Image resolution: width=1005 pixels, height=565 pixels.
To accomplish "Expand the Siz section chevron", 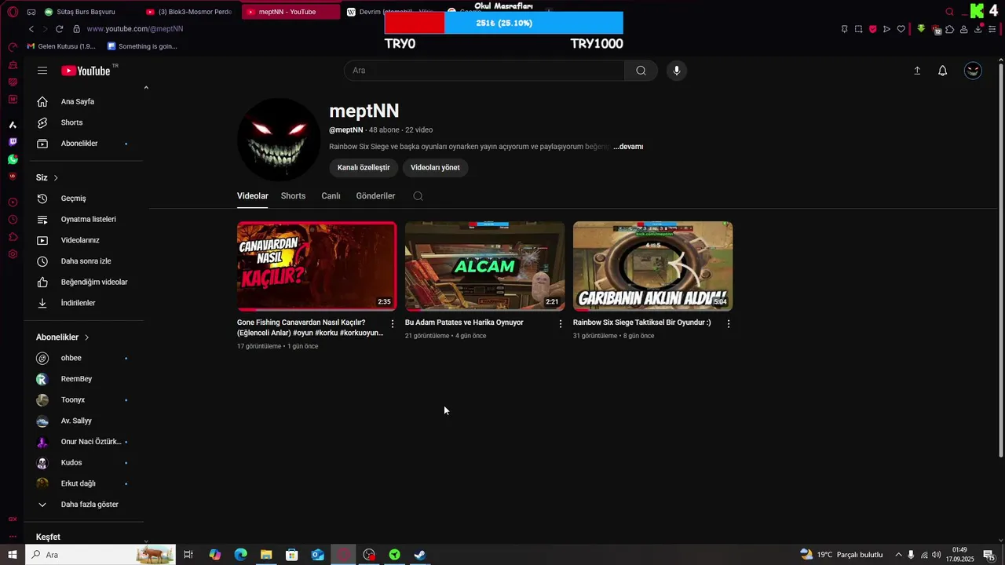I will pos(56,178).
